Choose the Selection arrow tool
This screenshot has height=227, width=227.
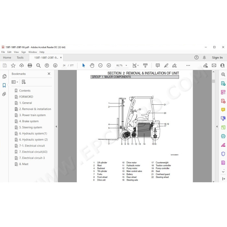coord(84,66)
